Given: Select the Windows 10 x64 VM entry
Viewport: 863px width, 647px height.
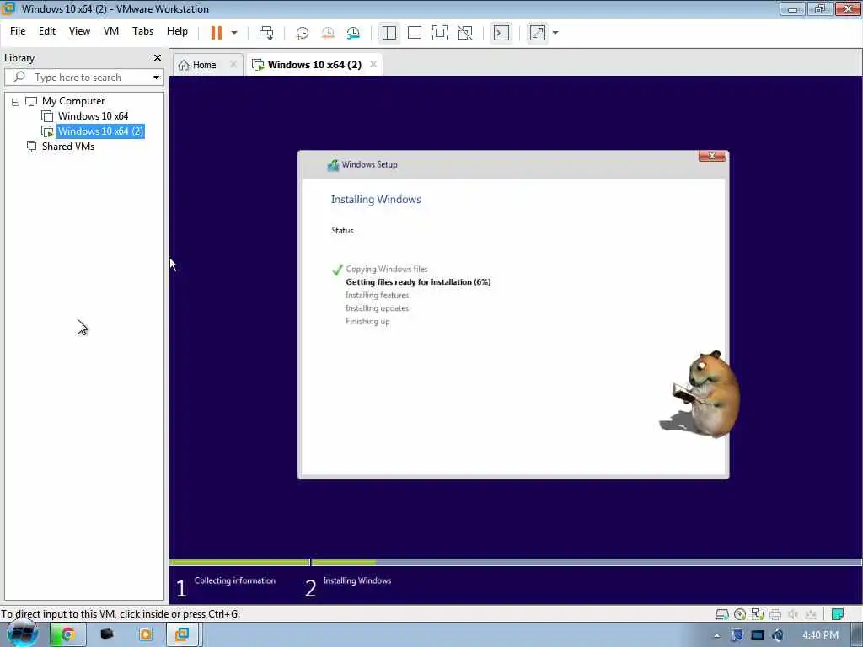Looking at the screenshot, I should [x=93, y=116].
